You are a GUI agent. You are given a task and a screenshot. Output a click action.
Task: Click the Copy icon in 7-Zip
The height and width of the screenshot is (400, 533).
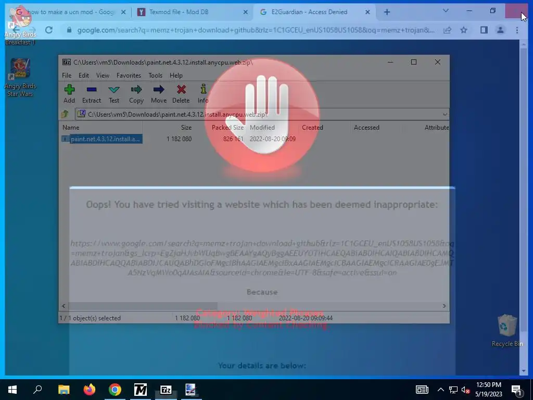pos(136,94)
